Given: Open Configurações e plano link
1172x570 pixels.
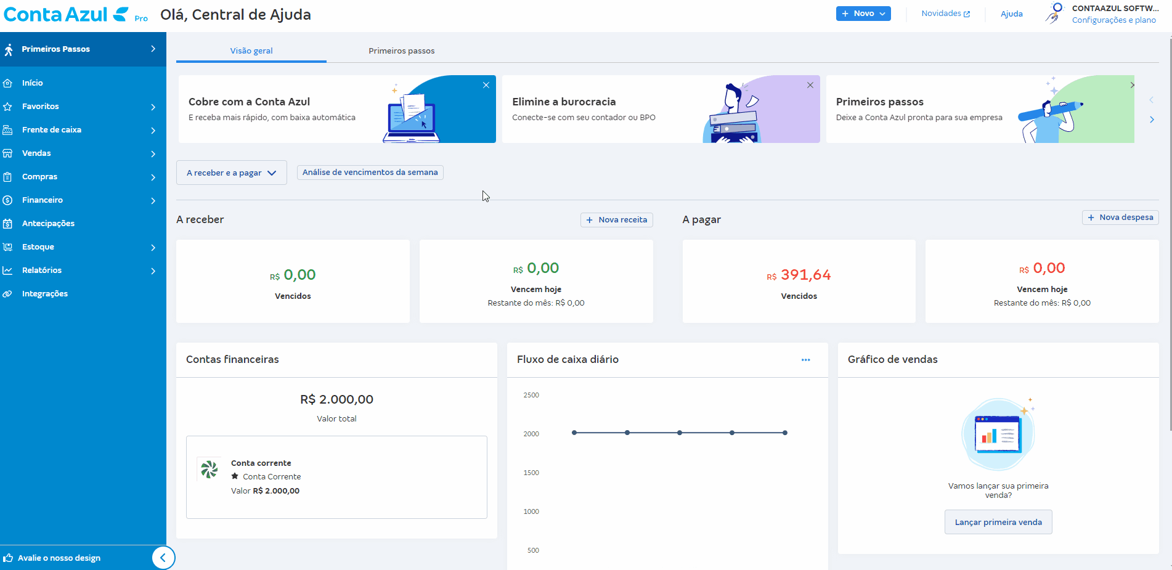Looking at the screenshot, I should [x=1114, y=20].
